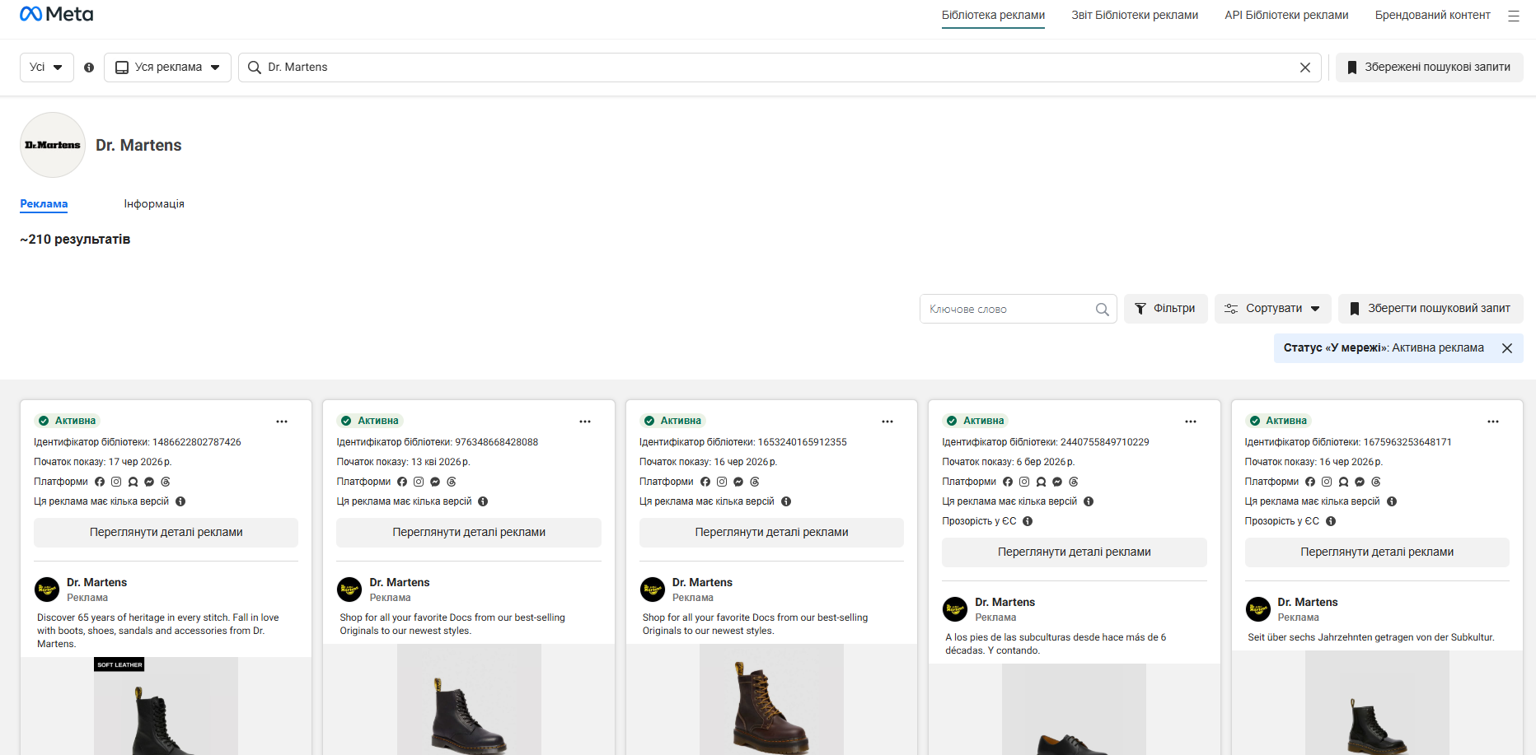
Task: Go to API Бібліотеки реклами
Action: pyautogui.click(x=1286, y=15)
